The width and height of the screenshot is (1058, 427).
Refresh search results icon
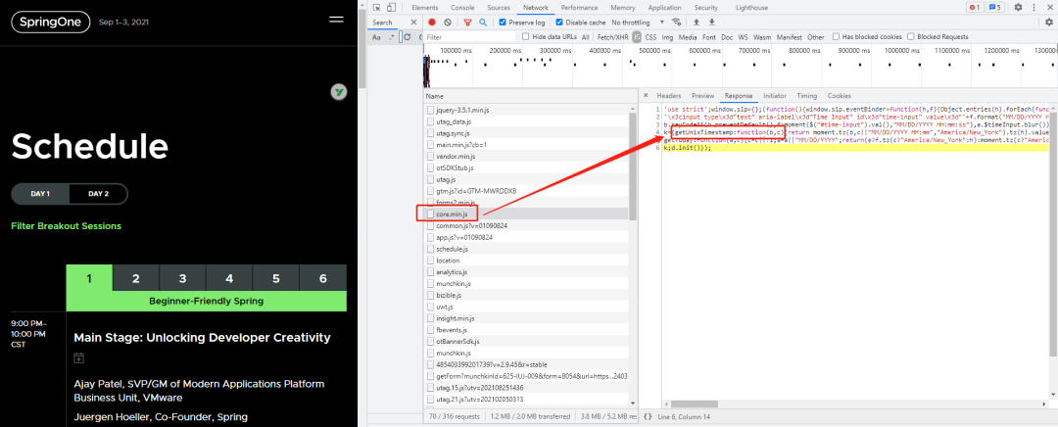408,37
